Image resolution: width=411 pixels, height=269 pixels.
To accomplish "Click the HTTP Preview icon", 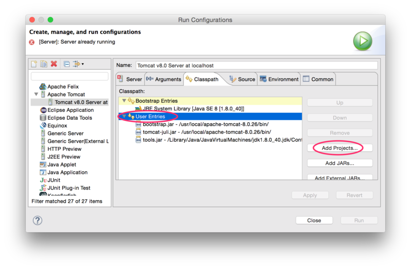I will [x=43, y=149].
